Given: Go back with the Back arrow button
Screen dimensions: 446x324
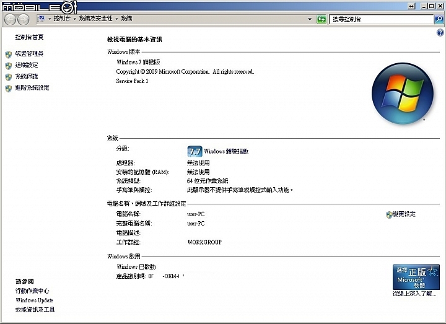Looking at the screenshot, I should pyautogui.click(x=11, y=19).
